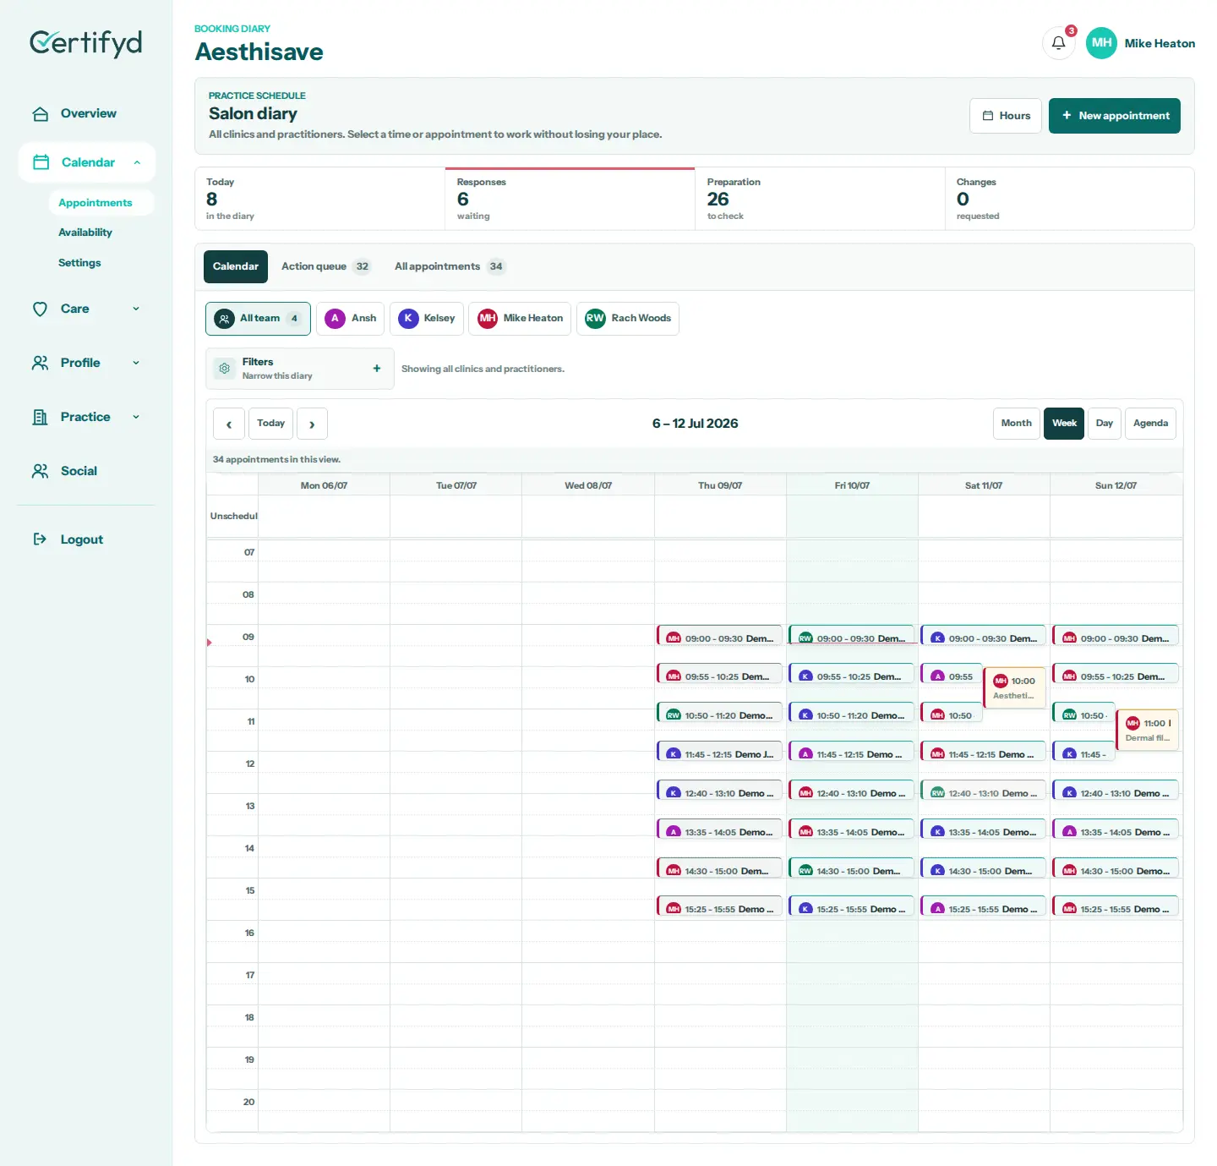The image size is (1217, 1166).
Task: Click the Calendar icon in the sidebar
Action: coord(41,162)
